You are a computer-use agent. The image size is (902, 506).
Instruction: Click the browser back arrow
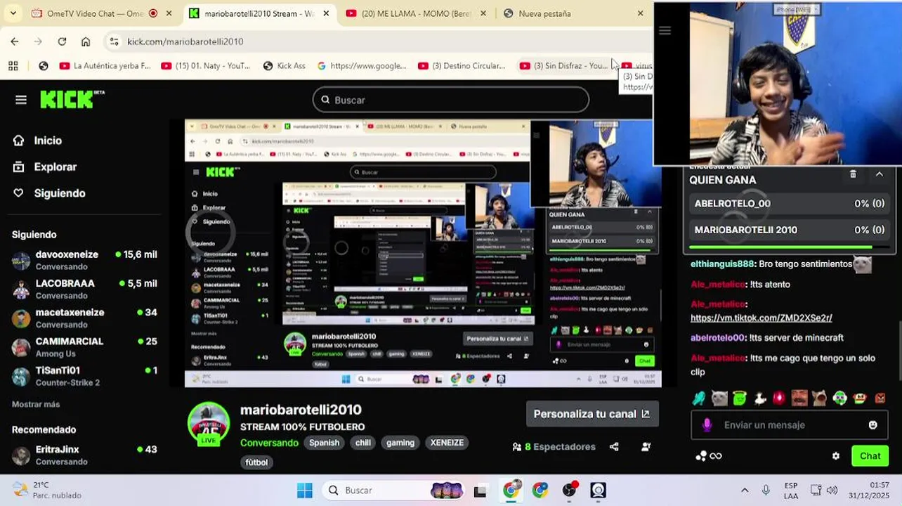15,41
